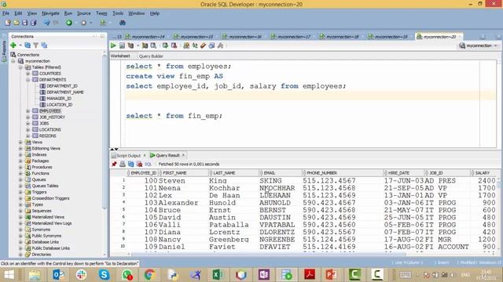Open Excel from the Windows taskbar
The image size is (503, 282).
(x=218, y=275)
